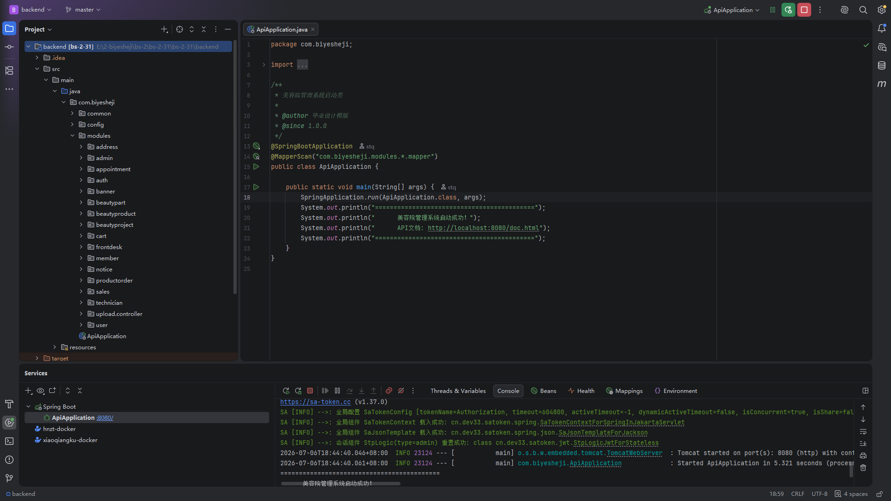This screenshot has width=891, height=501.
Task: Toggle soft-wrap in the console
Action: pyautogui.click(x=863, y=432)
